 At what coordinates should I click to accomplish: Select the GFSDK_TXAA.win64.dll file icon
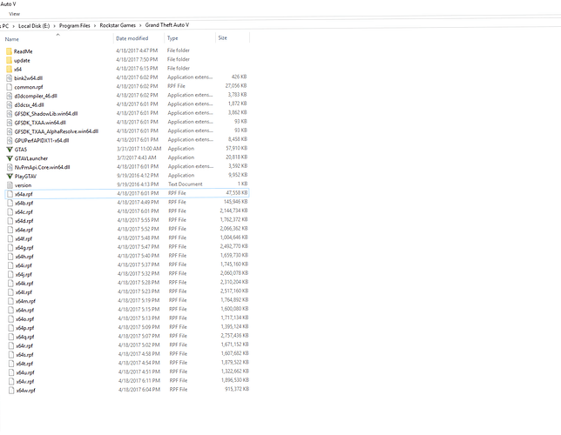[10, 123]
